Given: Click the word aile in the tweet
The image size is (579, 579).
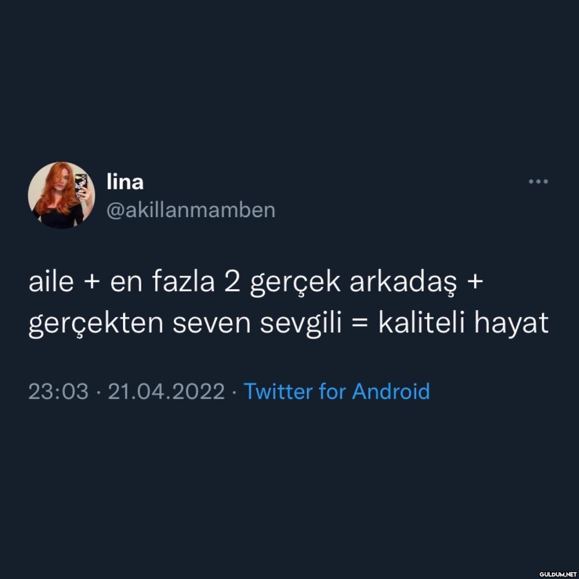Looking at the screenshot, I should pos(51,282).
